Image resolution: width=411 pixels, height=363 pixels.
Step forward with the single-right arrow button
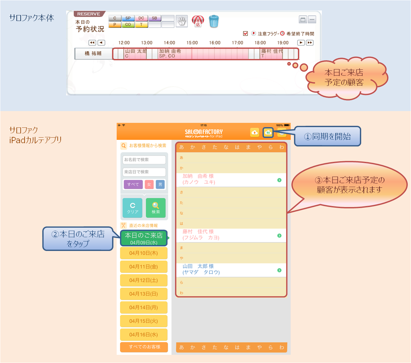[301, 43]
